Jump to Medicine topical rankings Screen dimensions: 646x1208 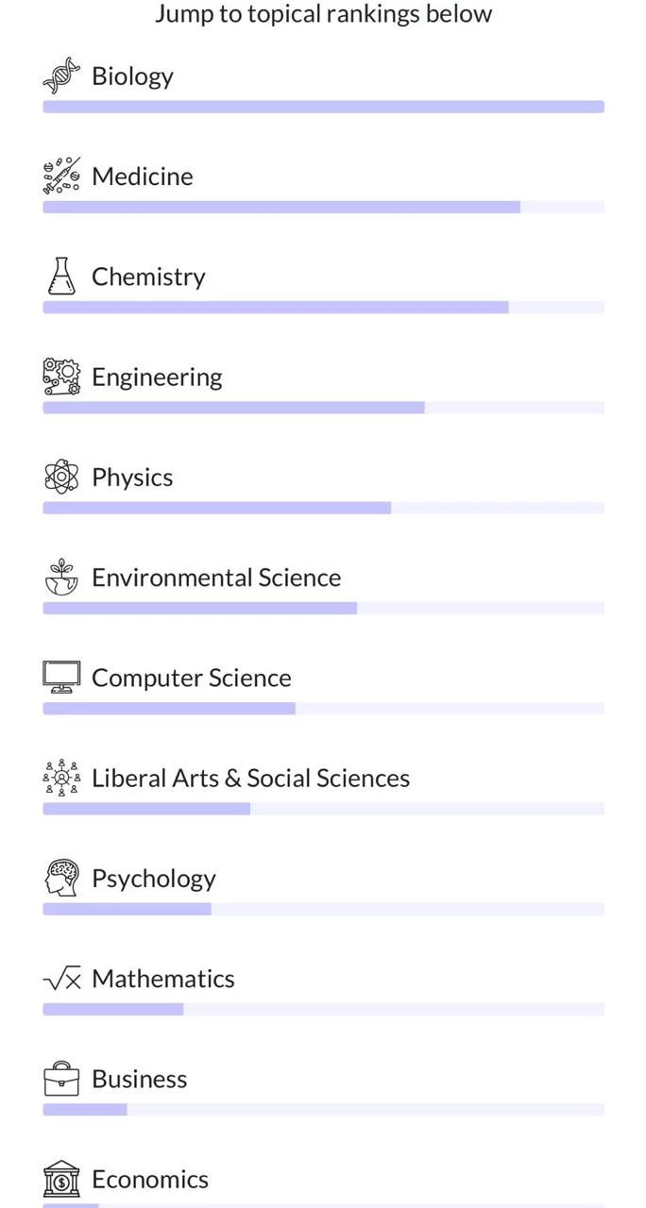(x=143, y=176)
